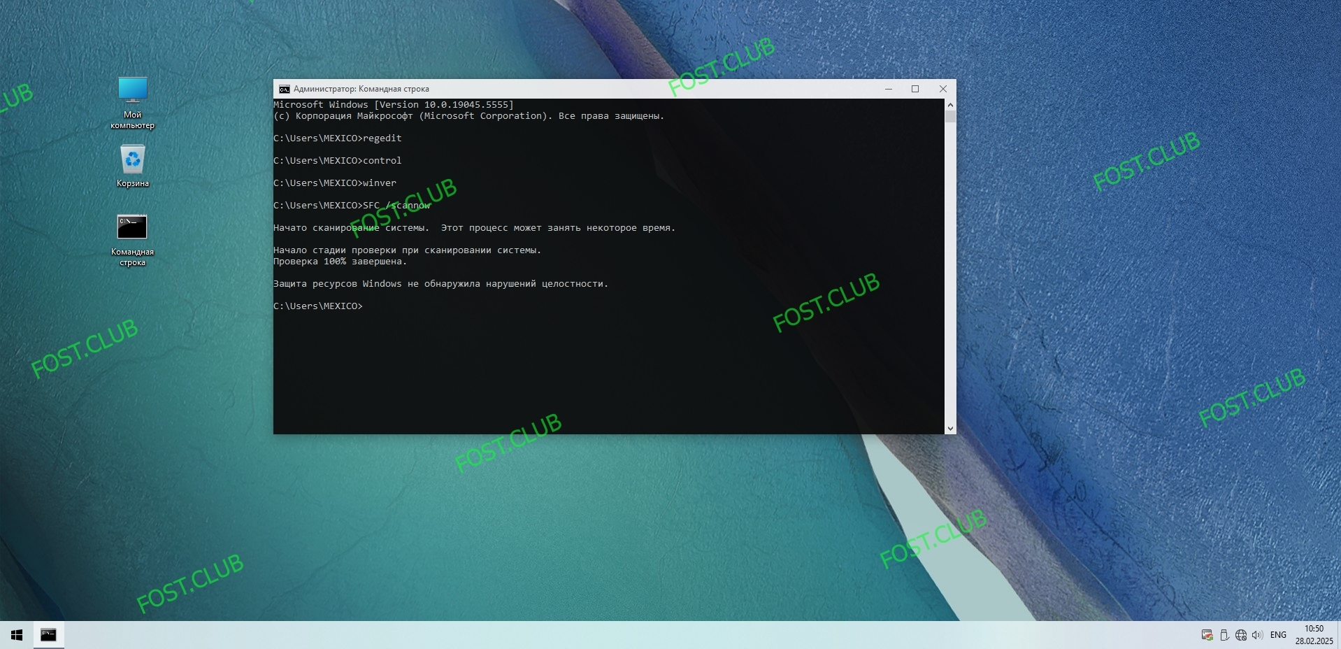Screen dimensions: 1341x649
Task: Click the 'Начало стадии проверки' line
Action: point(407,250)
